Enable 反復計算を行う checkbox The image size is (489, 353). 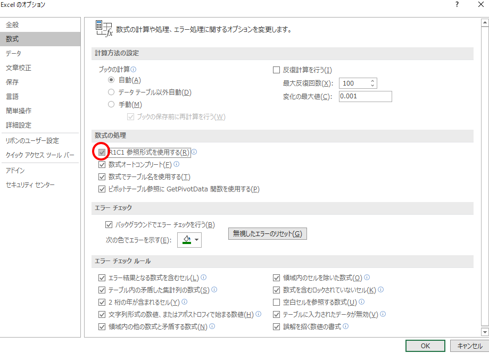pos(276,70)
